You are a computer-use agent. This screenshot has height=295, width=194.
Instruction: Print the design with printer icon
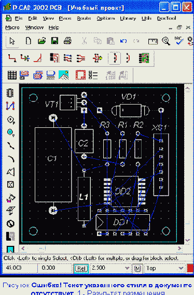pyautogui.click(x=67, y=41)
